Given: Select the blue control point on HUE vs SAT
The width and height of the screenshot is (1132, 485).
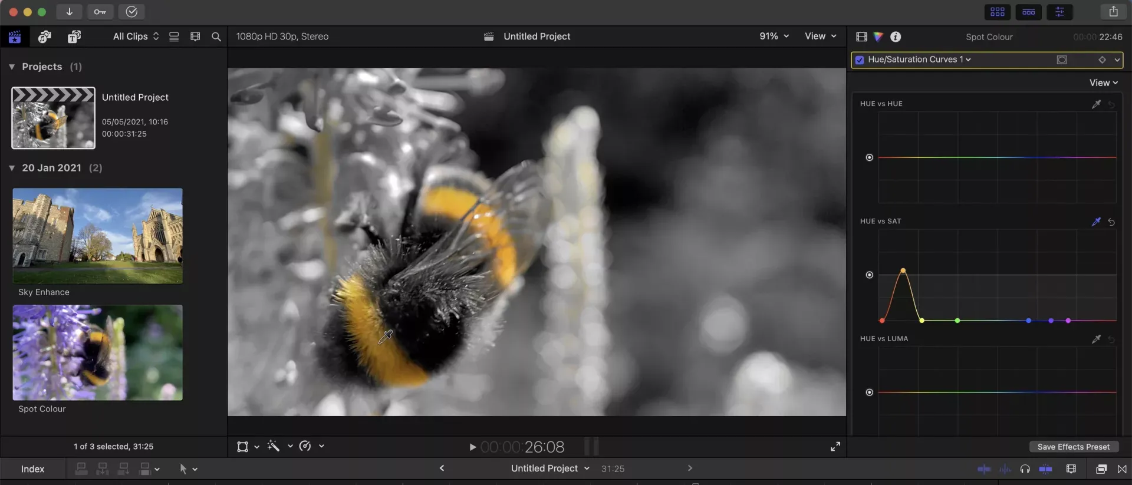Looking at the screenshot, I should [x=1028, y=321].
